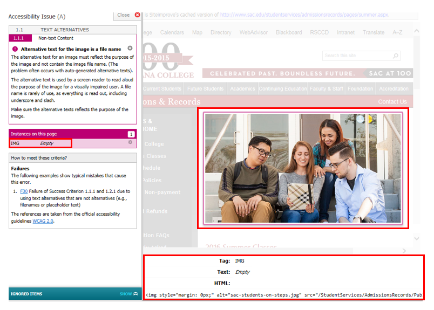The height and width of the screenshot is (310, 434).
Task: Open the Accreditation tab
Action: click(x=394, y=88)
